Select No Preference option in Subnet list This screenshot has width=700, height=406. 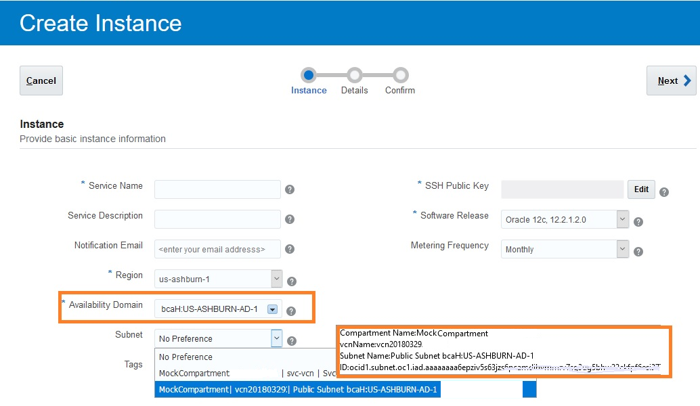pyautogui.click(x=186, y=357)
